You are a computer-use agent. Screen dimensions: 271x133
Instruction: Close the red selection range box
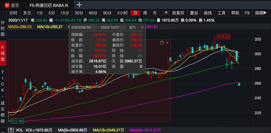167,42
